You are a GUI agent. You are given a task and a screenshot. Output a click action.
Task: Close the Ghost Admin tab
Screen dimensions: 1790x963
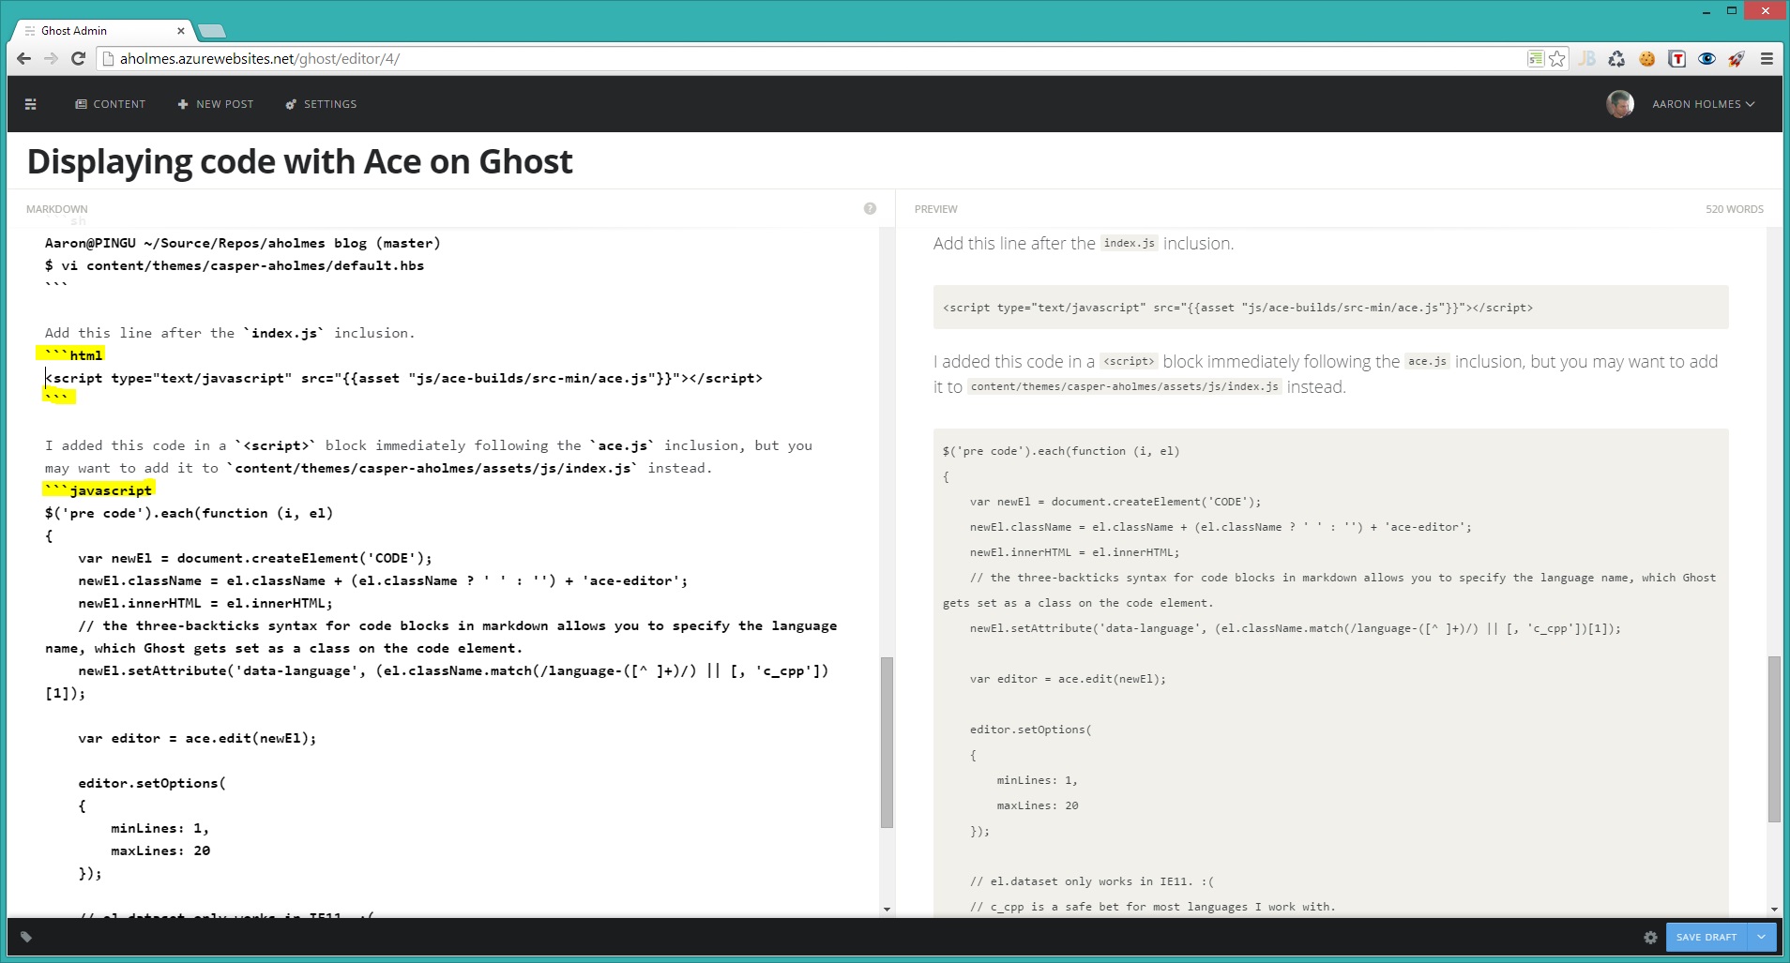tap(181, 31)
